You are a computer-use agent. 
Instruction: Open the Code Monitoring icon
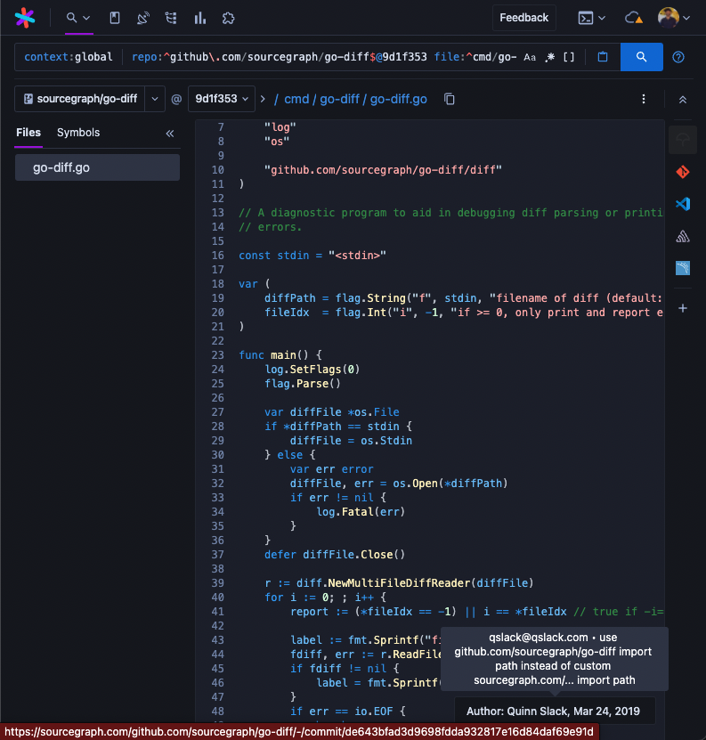[x=143, y=18]
